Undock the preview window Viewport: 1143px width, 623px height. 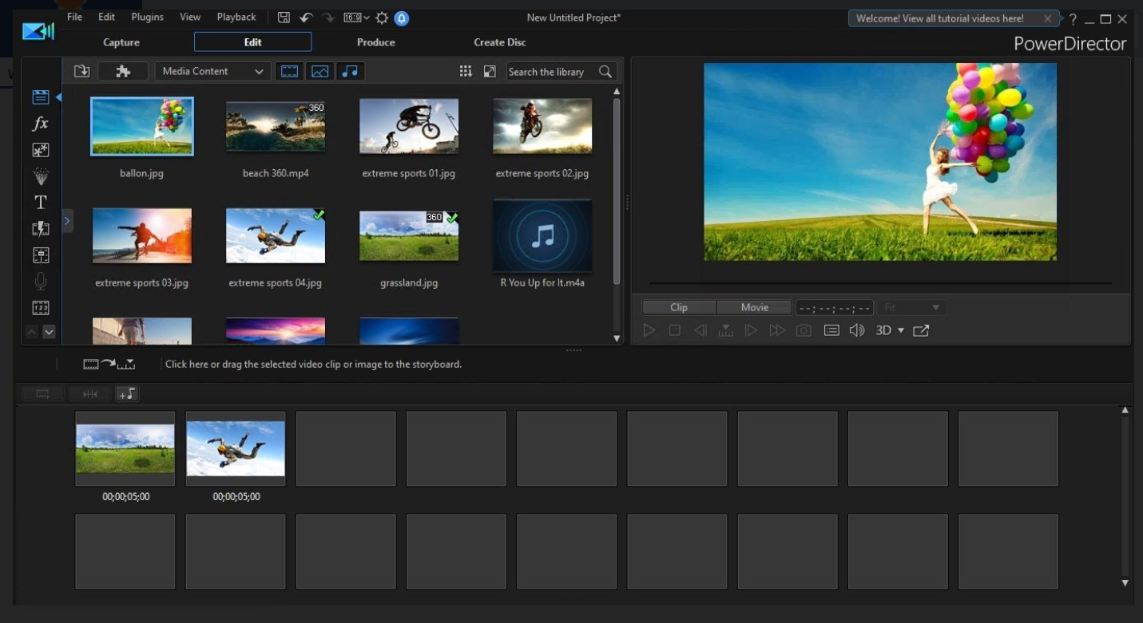click(921, 330)
